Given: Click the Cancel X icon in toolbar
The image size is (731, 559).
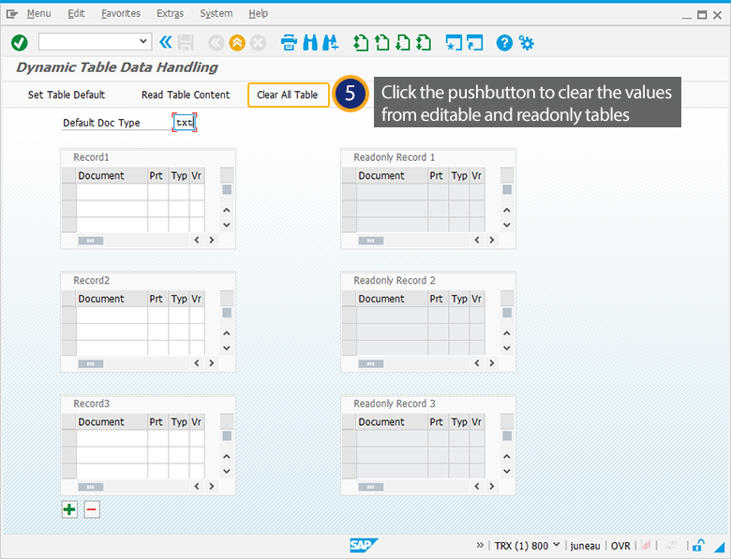Looking at the screenshot, I should click(258, 43).
